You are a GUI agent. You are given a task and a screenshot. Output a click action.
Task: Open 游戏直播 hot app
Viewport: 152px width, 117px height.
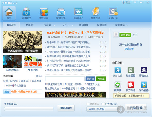click(144, 86)
